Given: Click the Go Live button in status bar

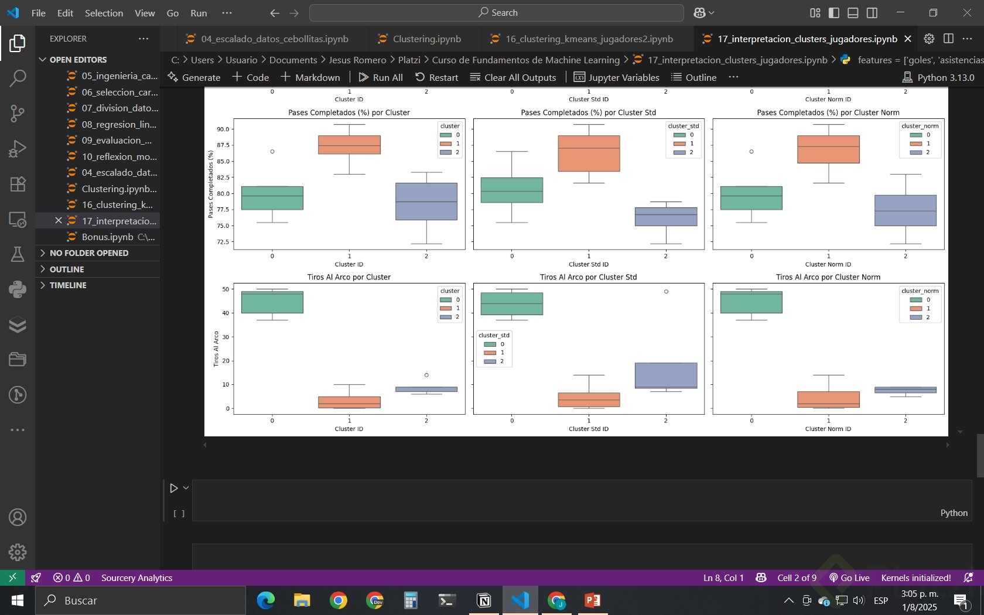Looking at the screenshot, I should click(x=849, y=578).
